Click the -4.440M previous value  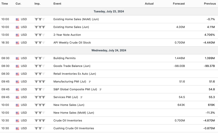(209, 42)
